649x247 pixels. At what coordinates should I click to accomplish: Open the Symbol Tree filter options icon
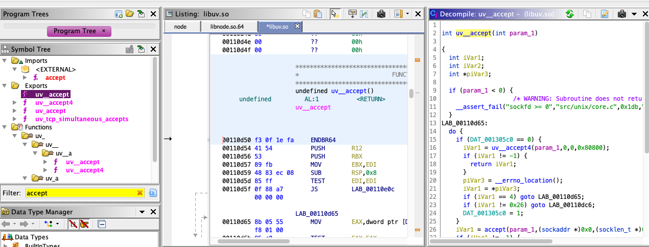click(152, 193)
